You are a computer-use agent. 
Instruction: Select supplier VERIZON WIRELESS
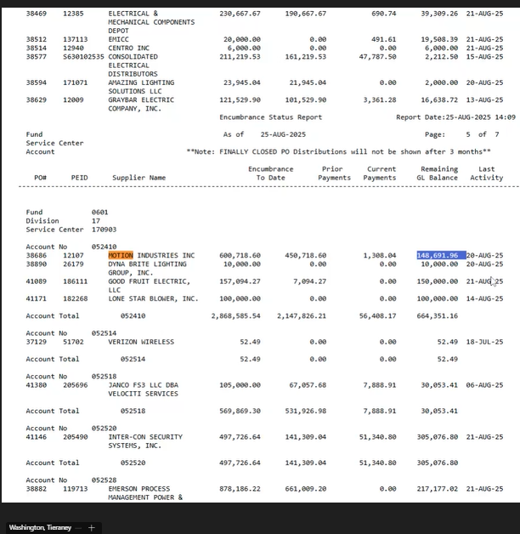pos(141,342)
